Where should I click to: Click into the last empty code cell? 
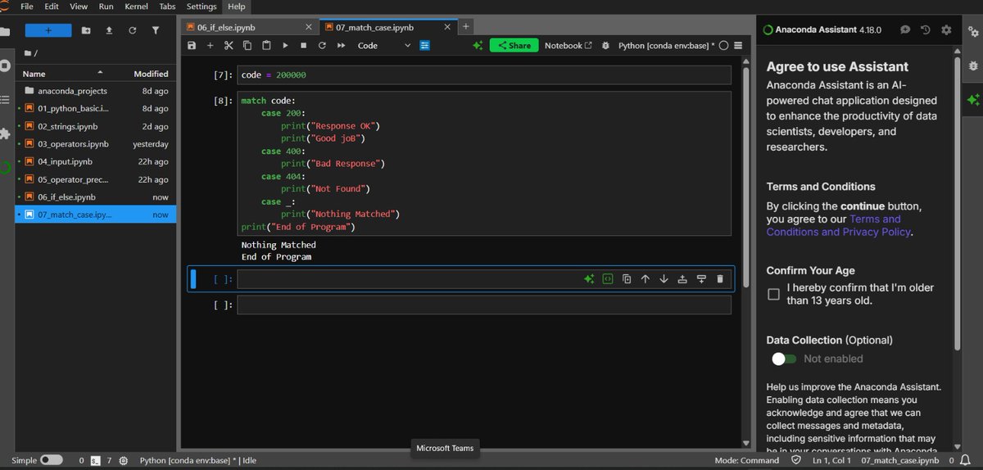[484, 305]
